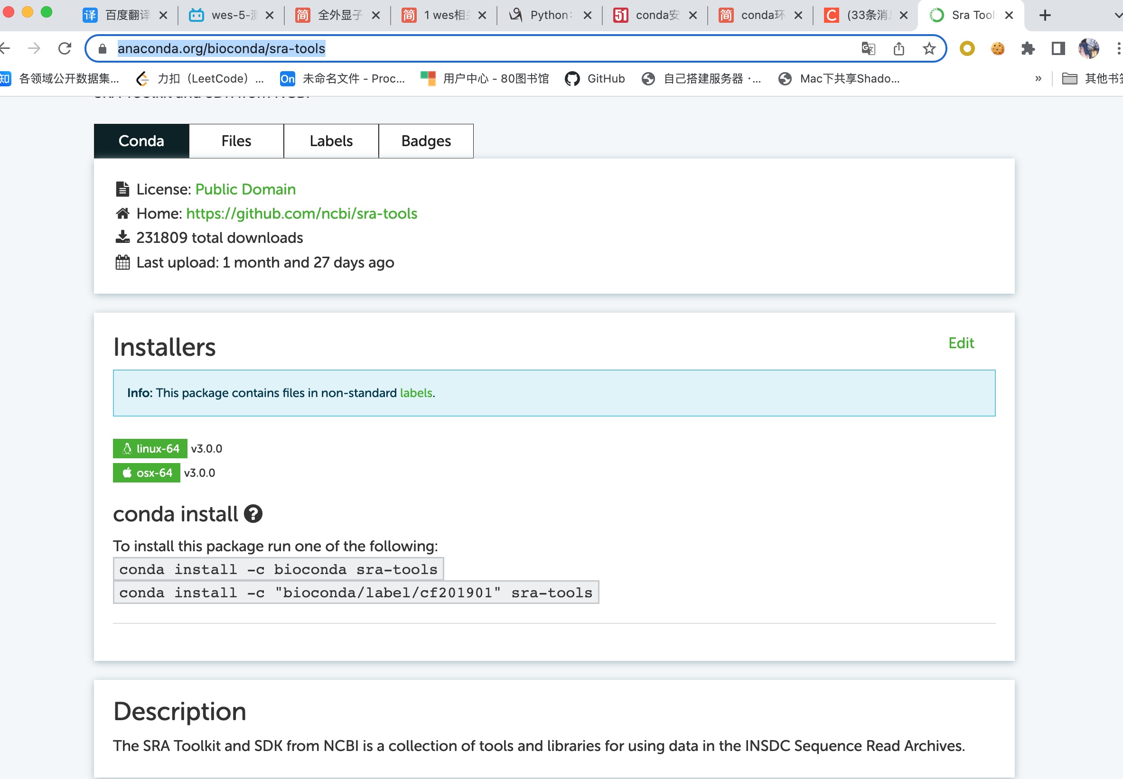
Task: Select the Files tab
Action: click(x=236, y=141)
